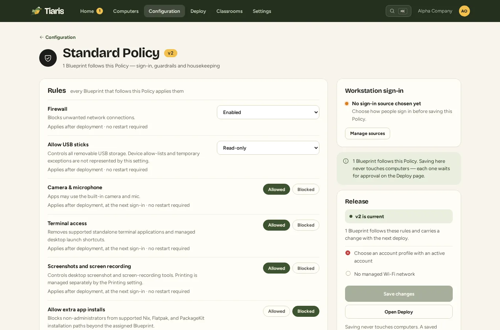The height and width of the screenshot is (330, 500).
Task: Click 'Screenshots and screen recording' rule title
Action: [89, 266]
